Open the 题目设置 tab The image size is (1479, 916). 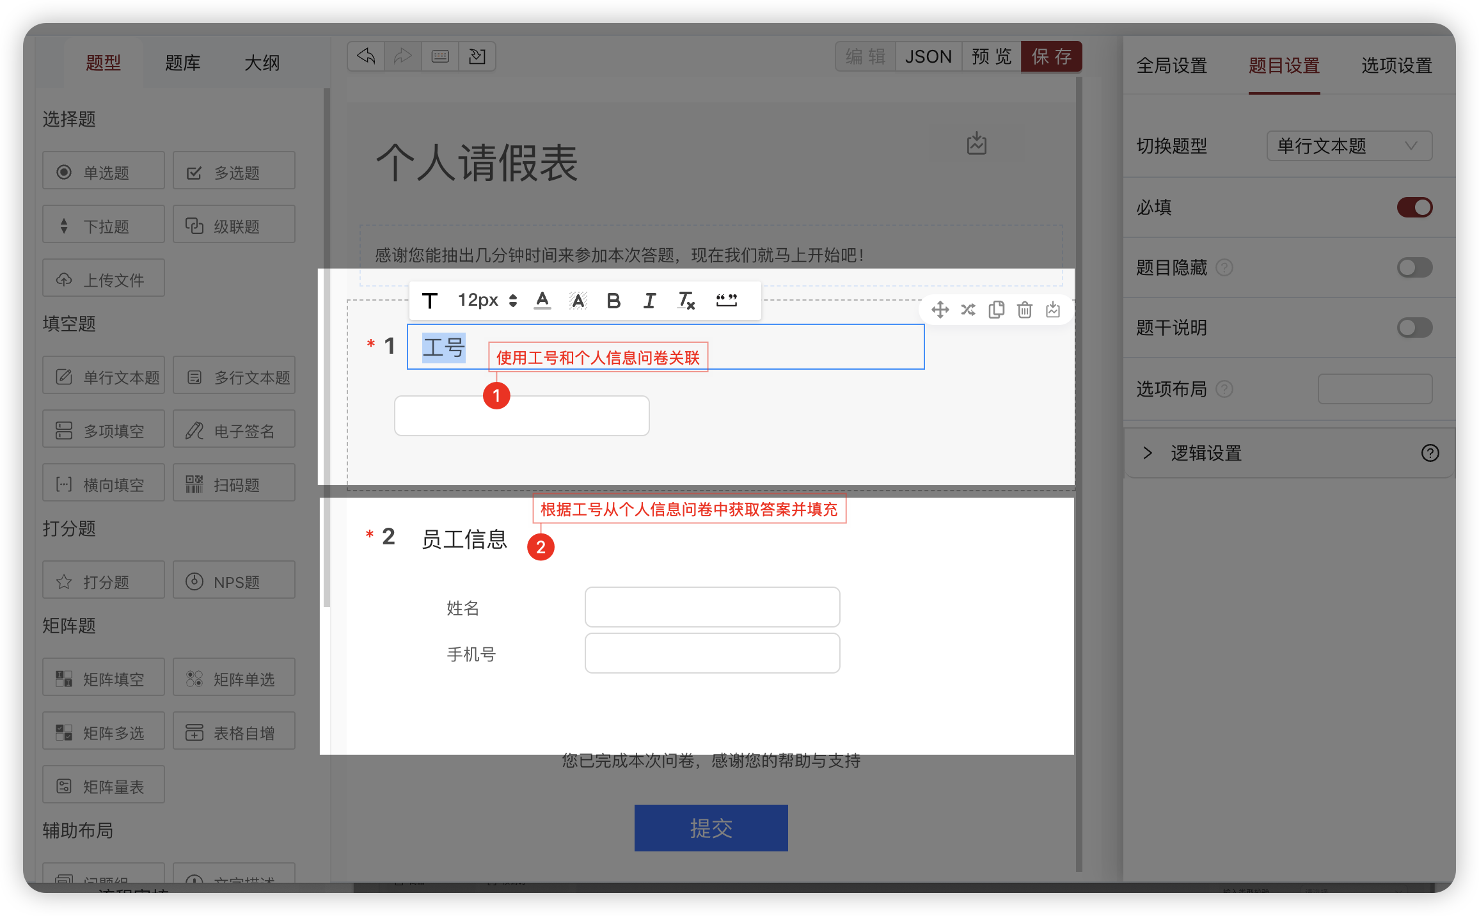(x=1285, y=65)
